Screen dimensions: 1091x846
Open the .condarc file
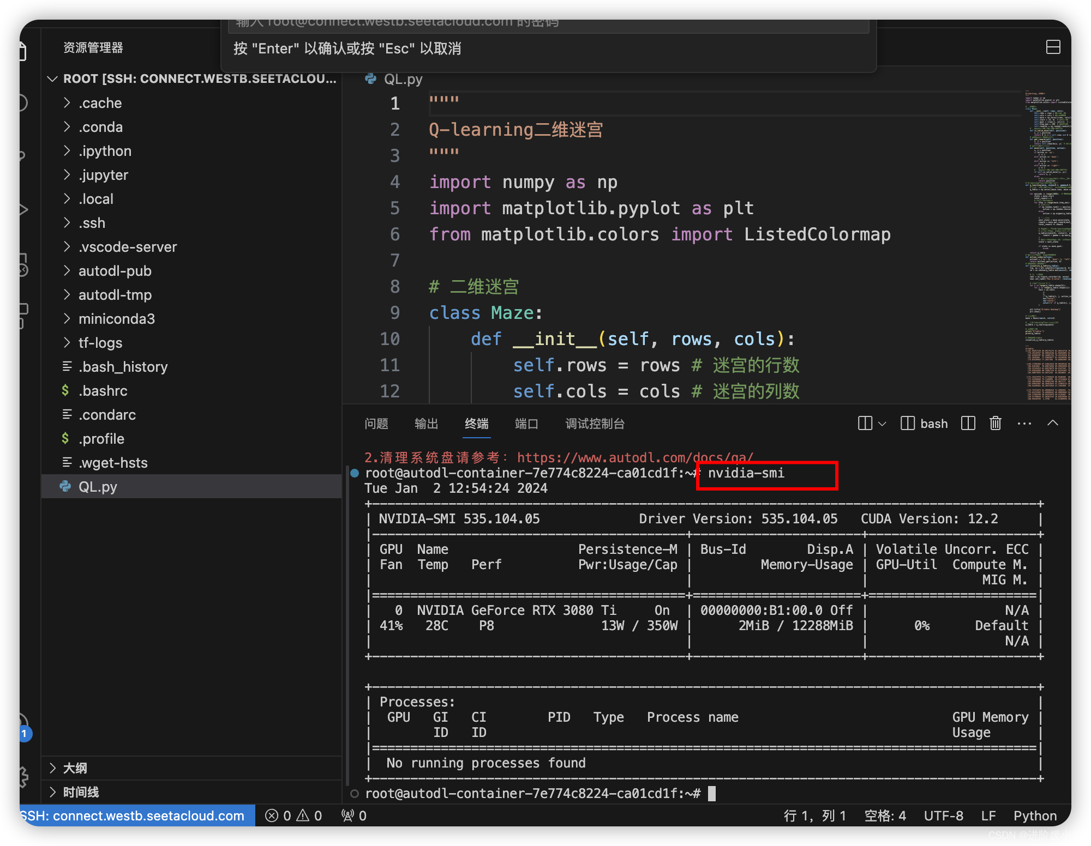(x=191, y=415)
